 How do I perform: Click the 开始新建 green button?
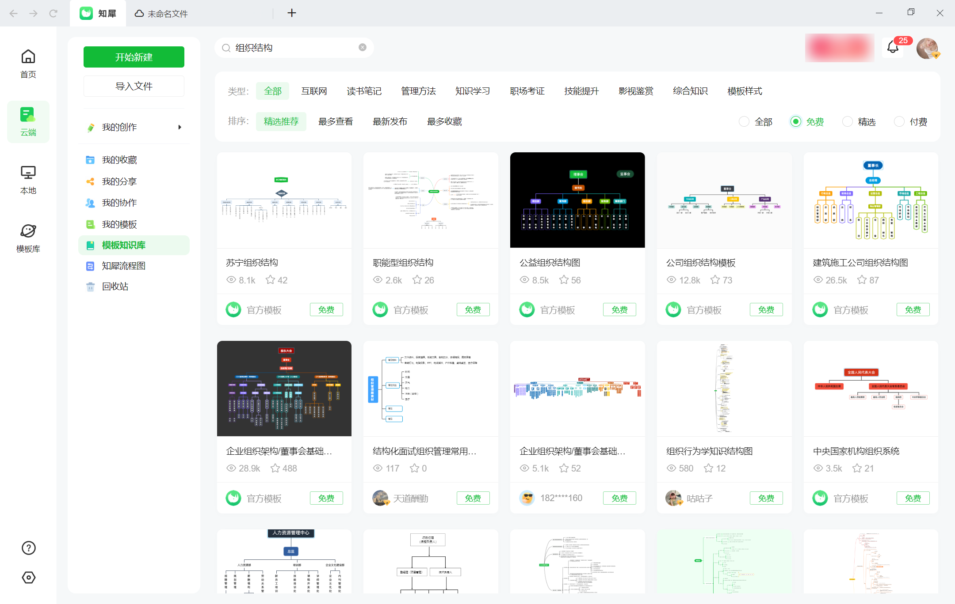134,57
